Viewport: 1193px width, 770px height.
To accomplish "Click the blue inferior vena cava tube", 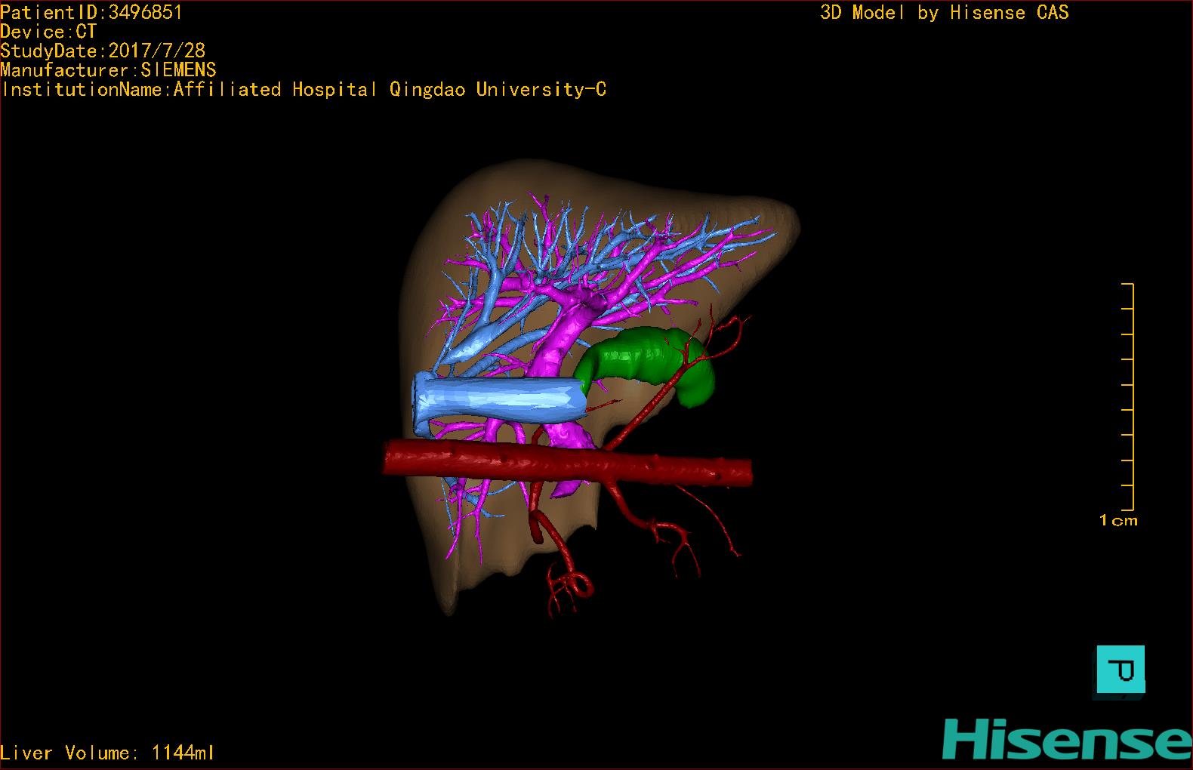I will 500,398.
